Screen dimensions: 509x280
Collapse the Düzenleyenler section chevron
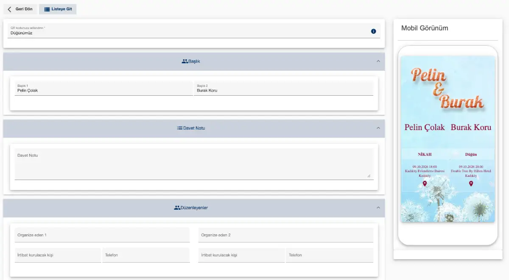click(378, 208)
